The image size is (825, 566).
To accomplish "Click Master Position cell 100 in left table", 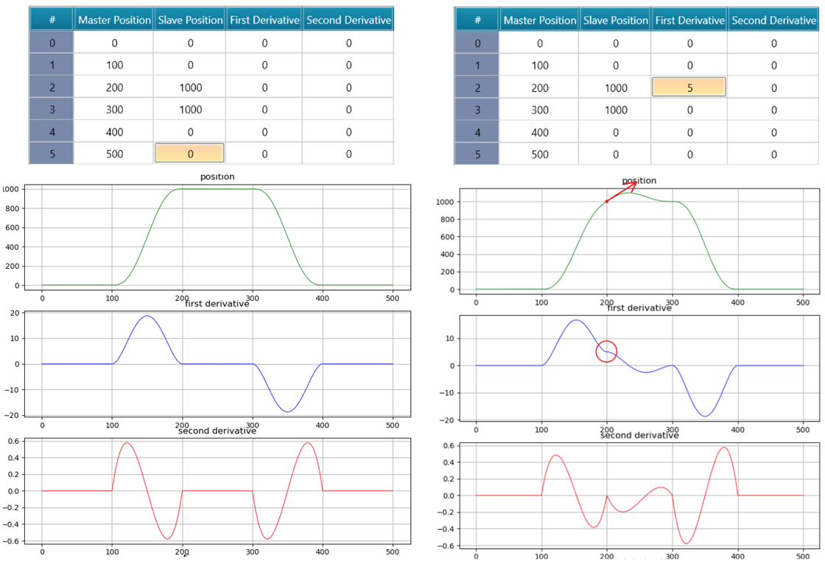I will 114,66.
